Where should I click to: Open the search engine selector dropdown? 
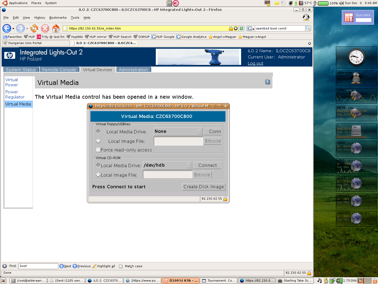click(x=251, y=28)
